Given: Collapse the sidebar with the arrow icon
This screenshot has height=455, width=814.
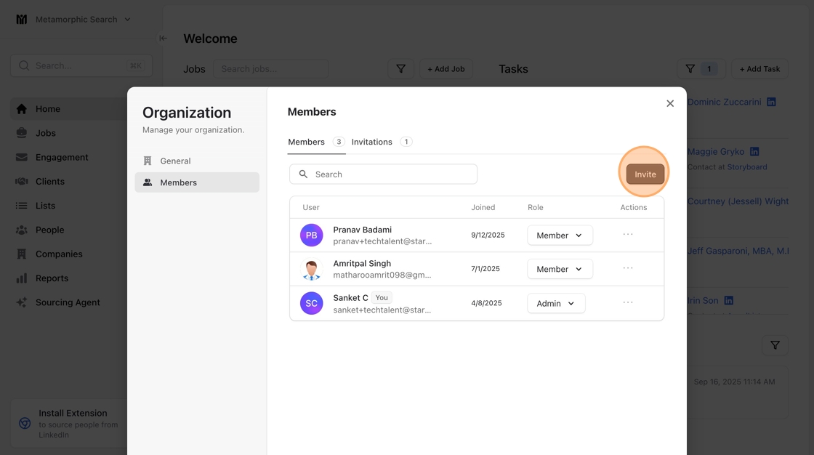Looking at the screenshot, I should [163, 39].
